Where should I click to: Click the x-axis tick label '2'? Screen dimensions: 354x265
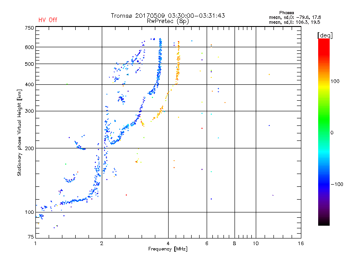click(102, 243)
